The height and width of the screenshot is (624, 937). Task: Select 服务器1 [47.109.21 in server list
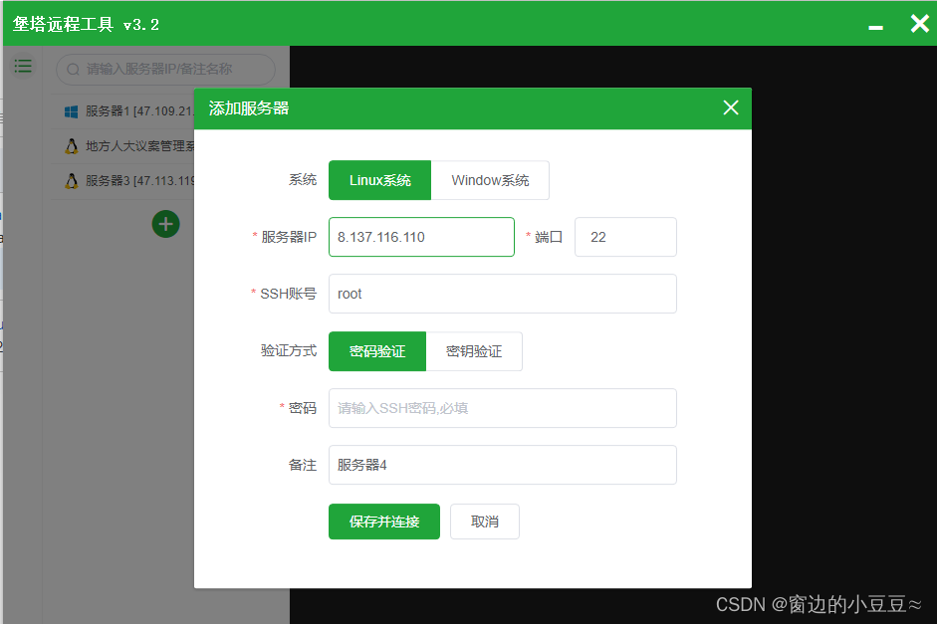(x=122, y=111)
